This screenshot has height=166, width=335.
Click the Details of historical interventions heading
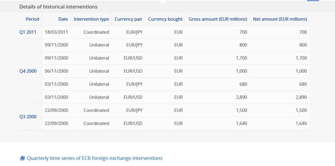point(58,7)
